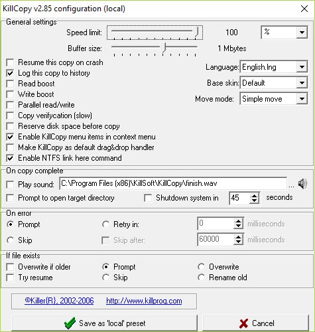The image size is (315, 332).
Task: Enable Resume this copy on crash
Action: (x=10, y=62)
